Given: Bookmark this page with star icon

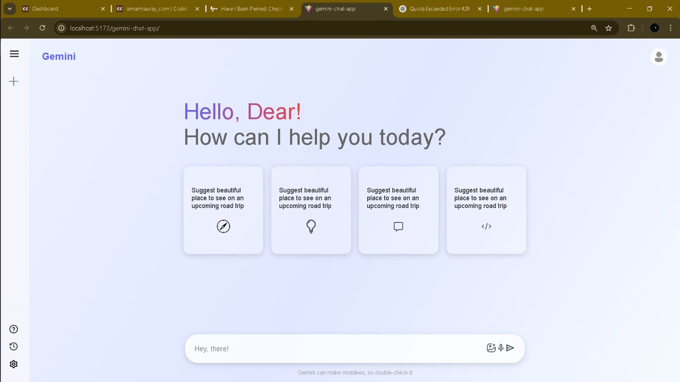Looking at the screenshot, I should coord(609,28).
